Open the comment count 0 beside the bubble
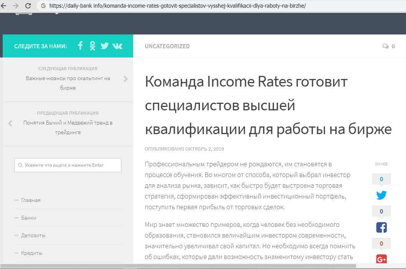The image size is (406, 269). pyautogui.click(x=393, y=47)
